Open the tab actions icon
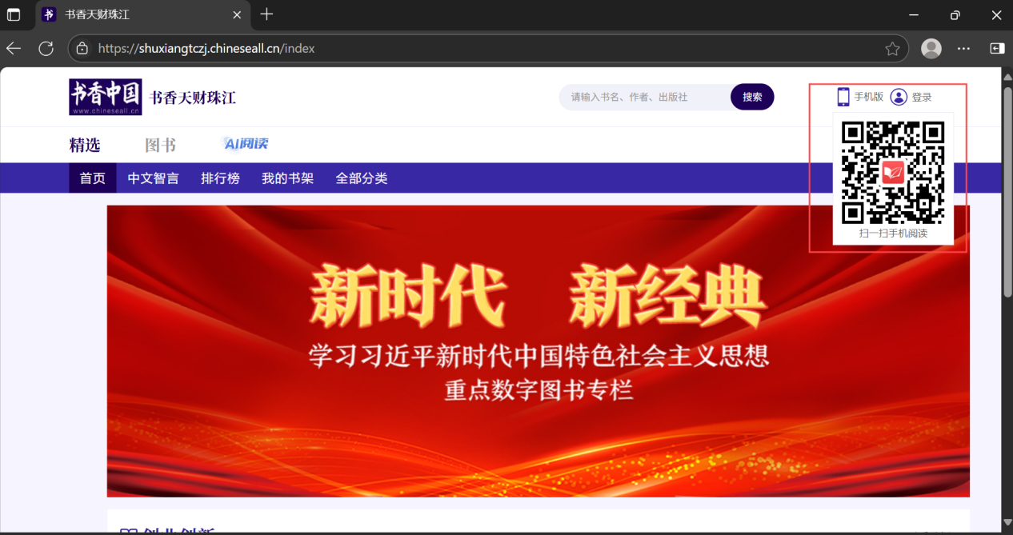 14,14
